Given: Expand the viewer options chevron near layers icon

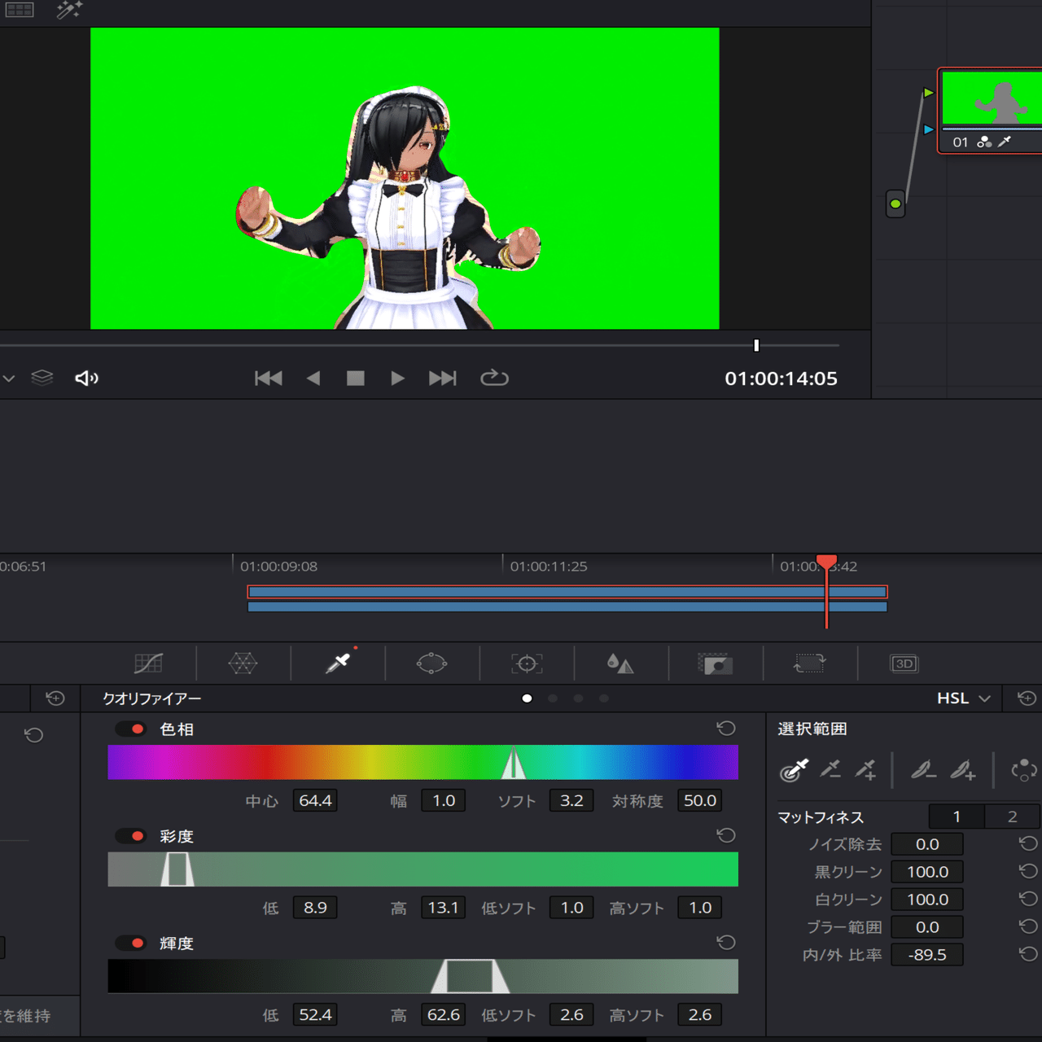Looking at the screenshot, I should pyautogui.click(x=9, y=379).
